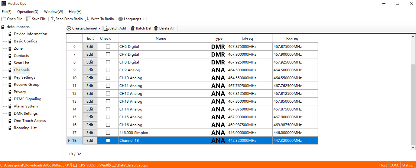Toggle the Channel 18 row checkbox
416x168 pixels.
tap(108, 141)
